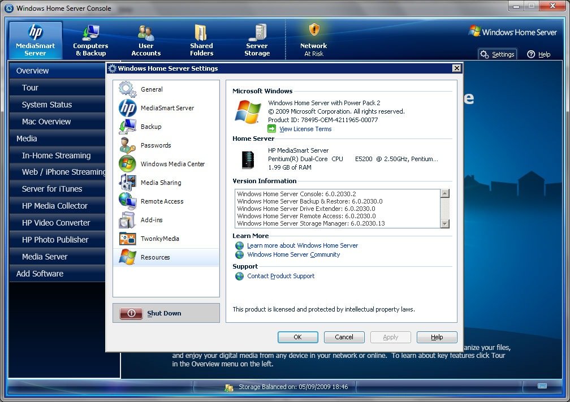570x402 pixels.
Task: Open Web / iPhone Streaming sidebar item
Action: (x=58, y=172)
